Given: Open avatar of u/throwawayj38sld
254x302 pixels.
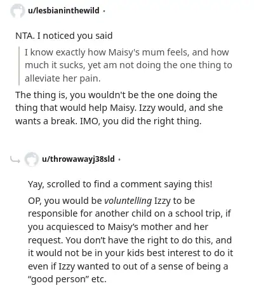Looking at the screenshot, I should tap(32, 159).
